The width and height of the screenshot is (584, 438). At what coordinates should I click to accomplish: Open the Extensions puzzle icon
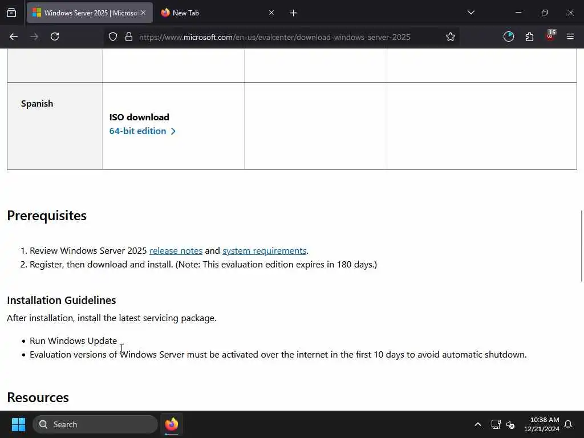tap(529, 36)
